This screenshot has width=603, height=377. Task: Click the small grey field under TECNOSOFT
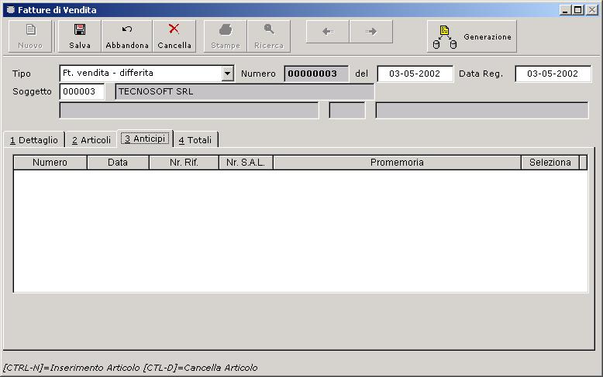pos(347,111)
